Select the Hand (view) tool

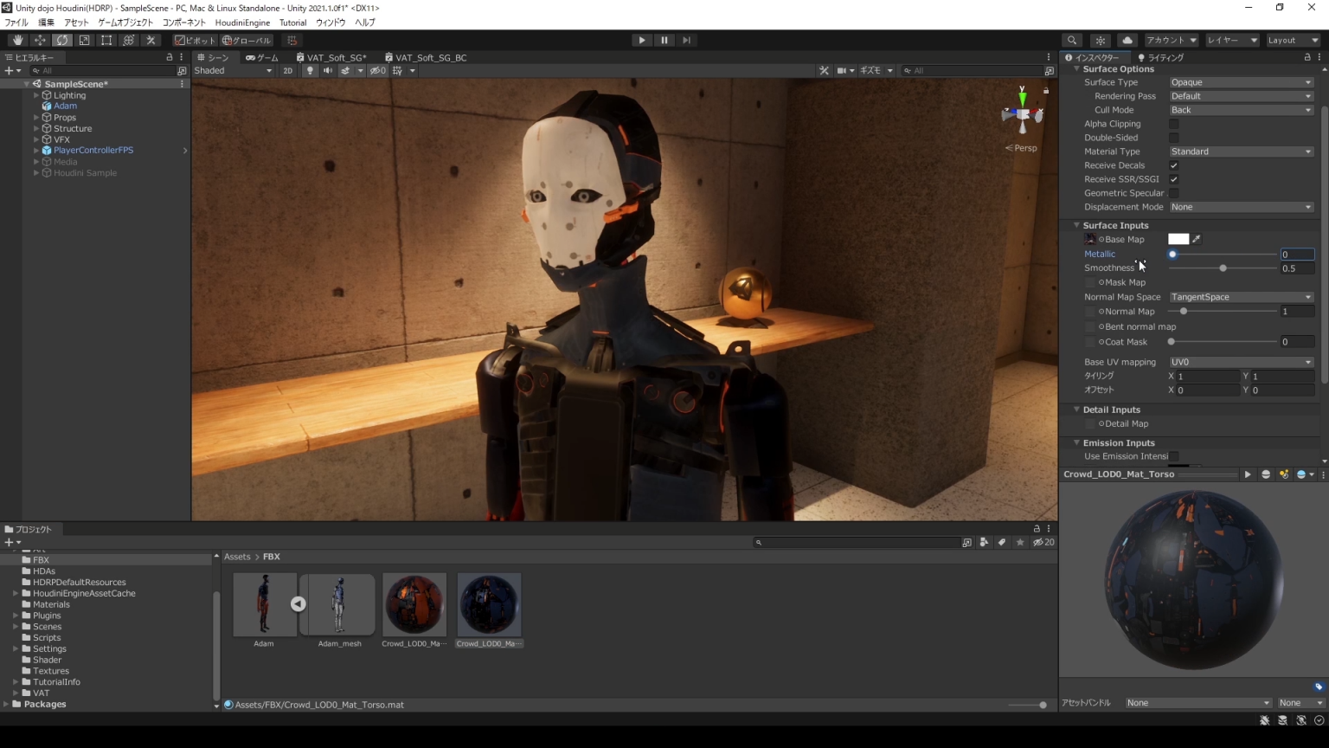17,40
